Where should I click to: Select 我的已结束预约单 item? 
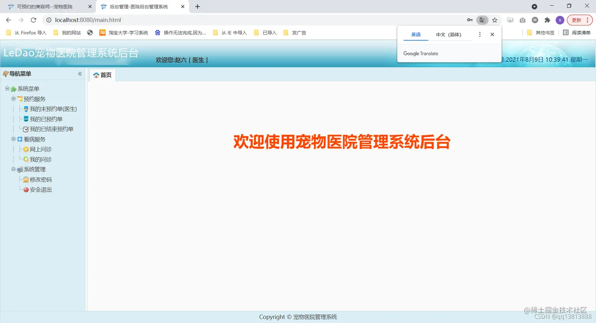coord(51,129)
